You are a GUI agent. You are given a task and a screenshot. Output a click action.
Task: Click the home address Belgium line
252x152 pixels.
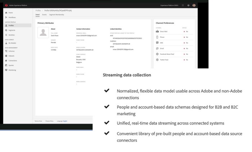79,62
